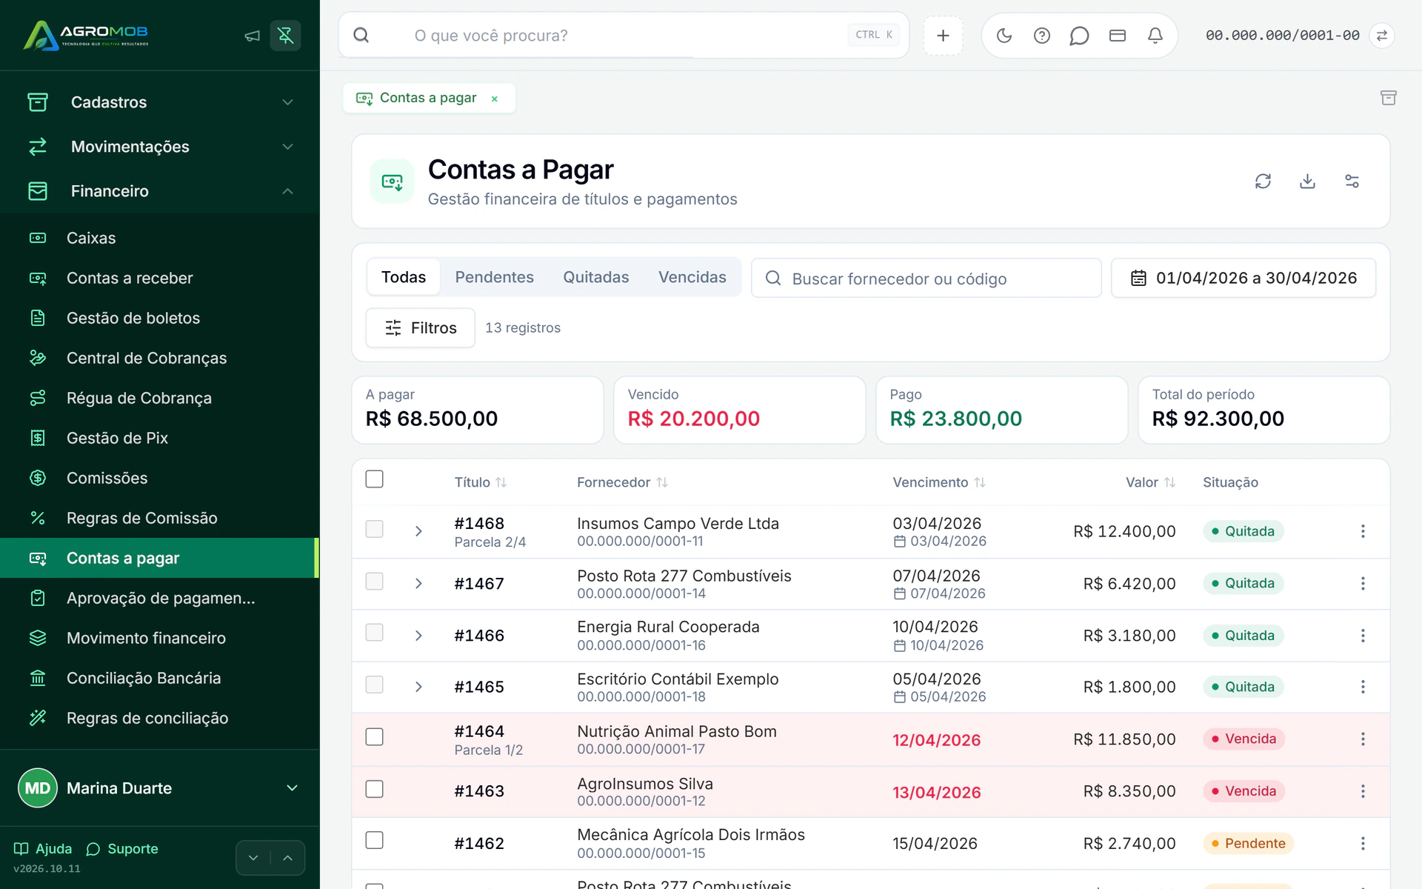Expand row details for #1467
The width and height of the screenshot is (1422, 889).
[418, 584]
